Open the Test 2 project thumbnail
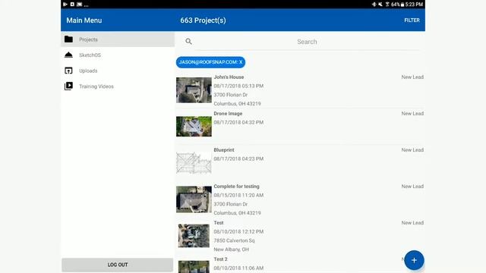The height and width of the screenshot is (273, 486). [194, 266]
